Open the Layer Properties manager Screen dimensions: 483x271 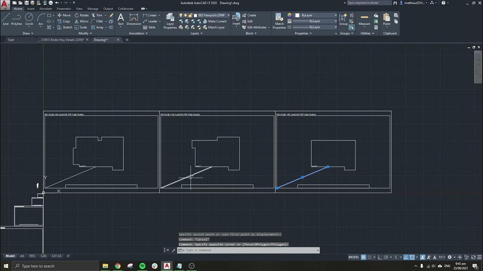(170, 21)
